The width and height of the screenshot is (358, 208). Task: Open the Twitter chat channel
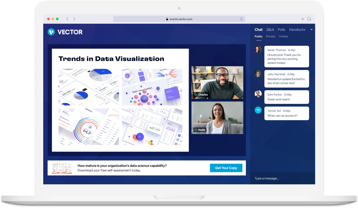click(x=283, y=36)
